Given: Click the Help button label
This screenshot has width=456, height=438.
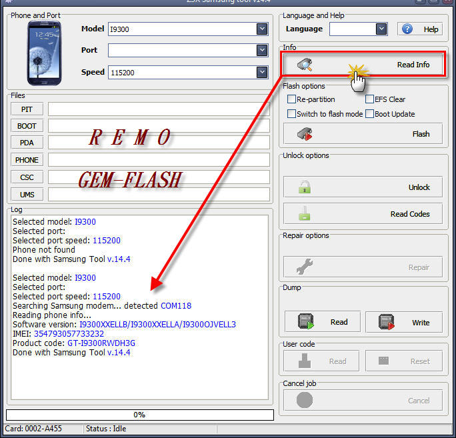Looking at the screenshot, I should tap(431, 29).
